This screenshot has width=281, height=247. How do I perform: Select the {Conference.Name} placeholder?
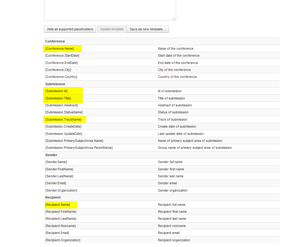click(59, 48)
